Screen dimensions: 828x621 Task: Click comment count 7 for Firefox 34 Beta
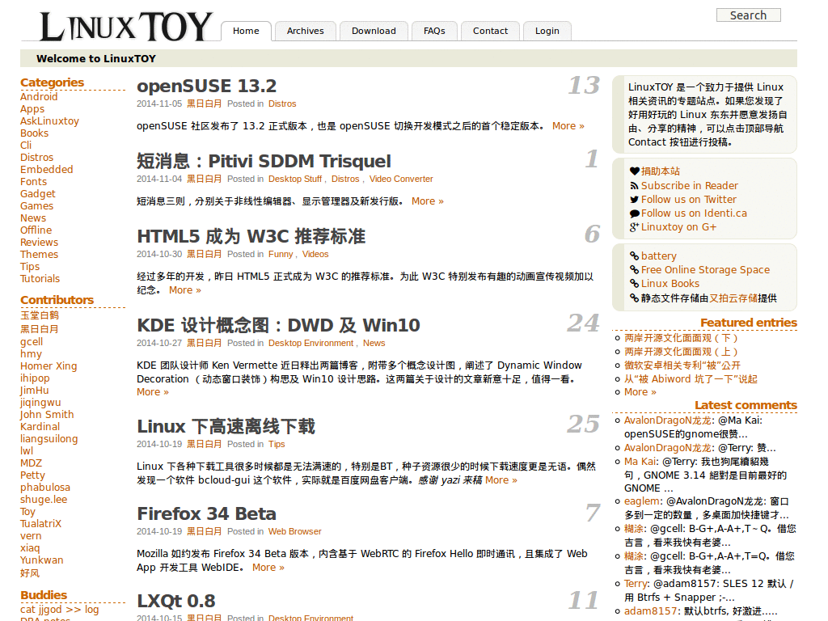tap(593, 513)
